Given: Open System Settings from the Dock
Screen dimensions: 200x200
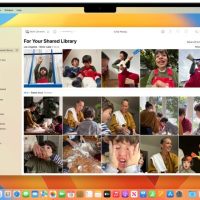Looking at the screenshot, I should pyautogui.click(x=179, y=194).
